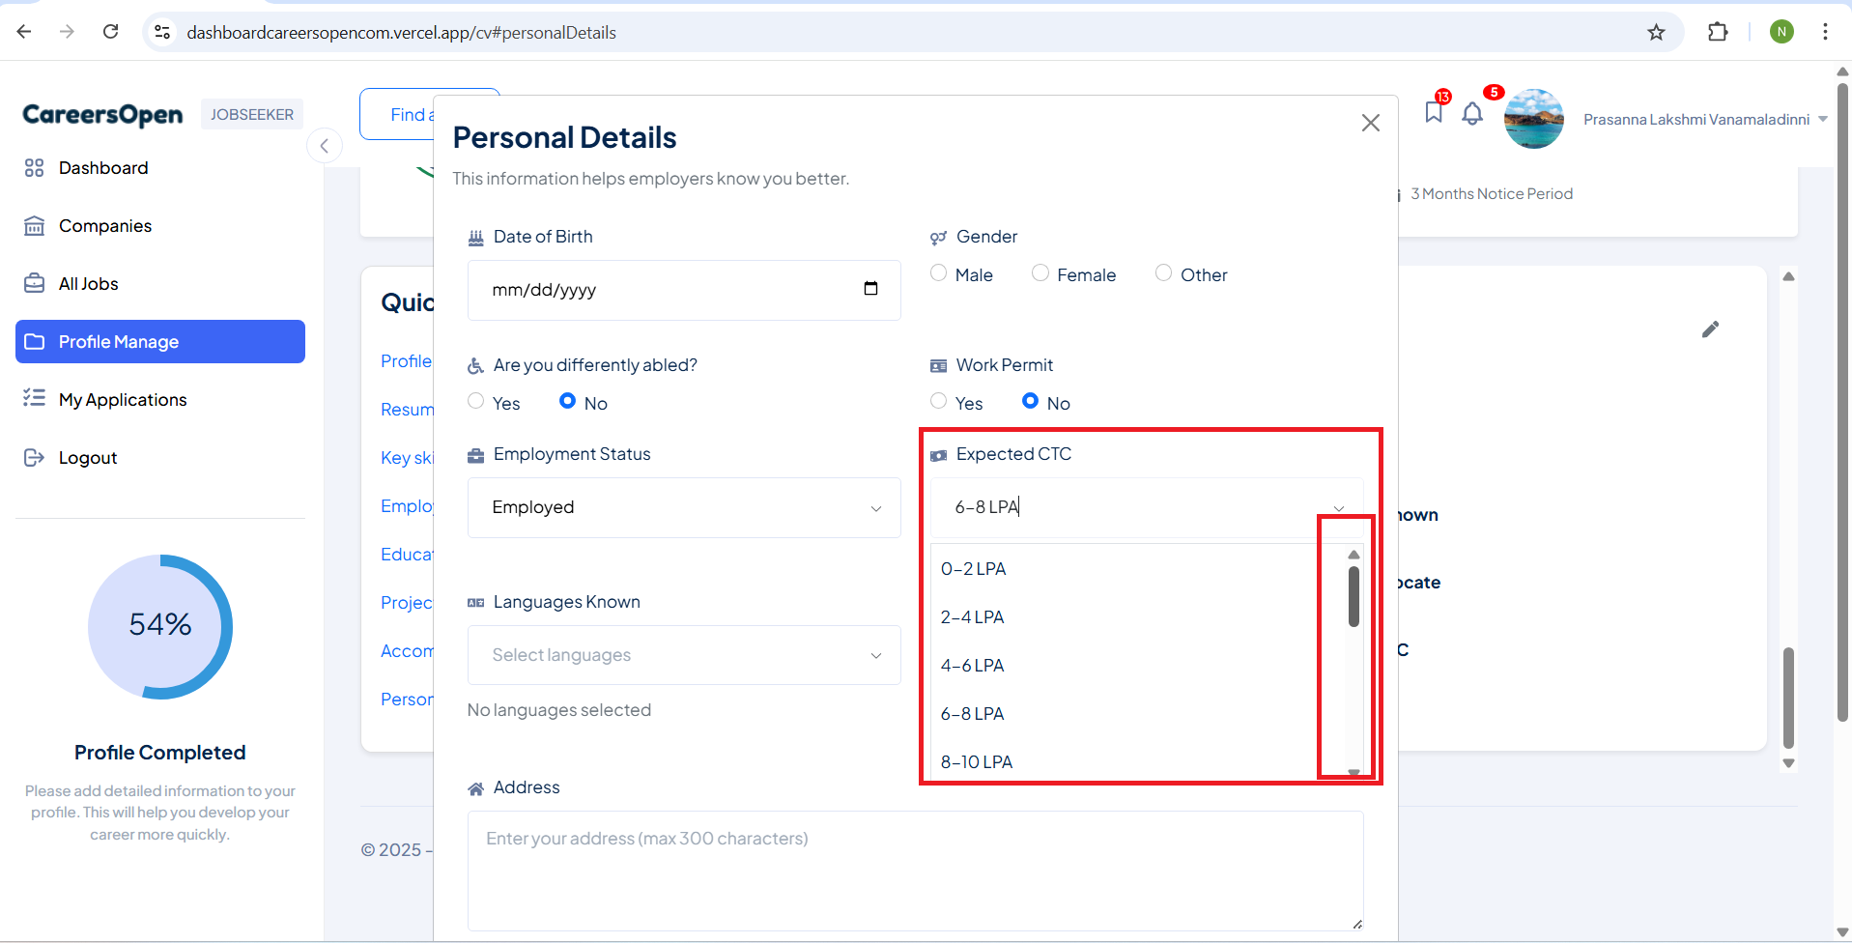Go to My Applications in sidebar
Screen dimensions: 1852x943
tap(123, 400)
